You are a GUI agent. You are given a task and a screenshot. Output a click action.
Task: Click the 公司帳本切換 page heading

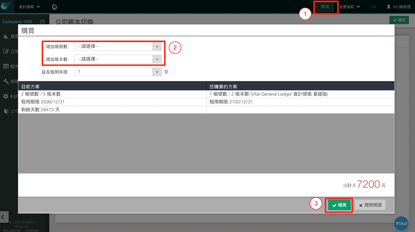coord(74,22)
